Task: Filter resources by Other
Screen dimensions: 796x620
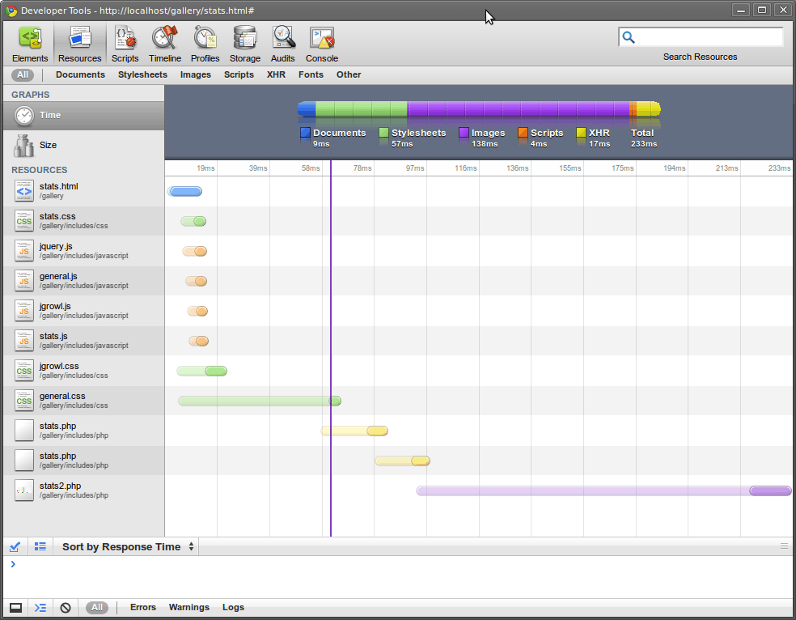Action: coord(349,74)
